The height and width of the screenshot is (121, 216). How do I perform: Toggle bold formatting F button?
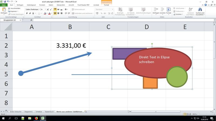click(27, 13)
